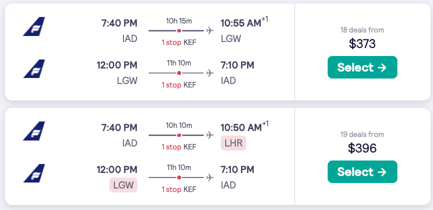Select the $396 flight deal
The width and height of the screenshot is (433, 210).
(x=362, y=172)
